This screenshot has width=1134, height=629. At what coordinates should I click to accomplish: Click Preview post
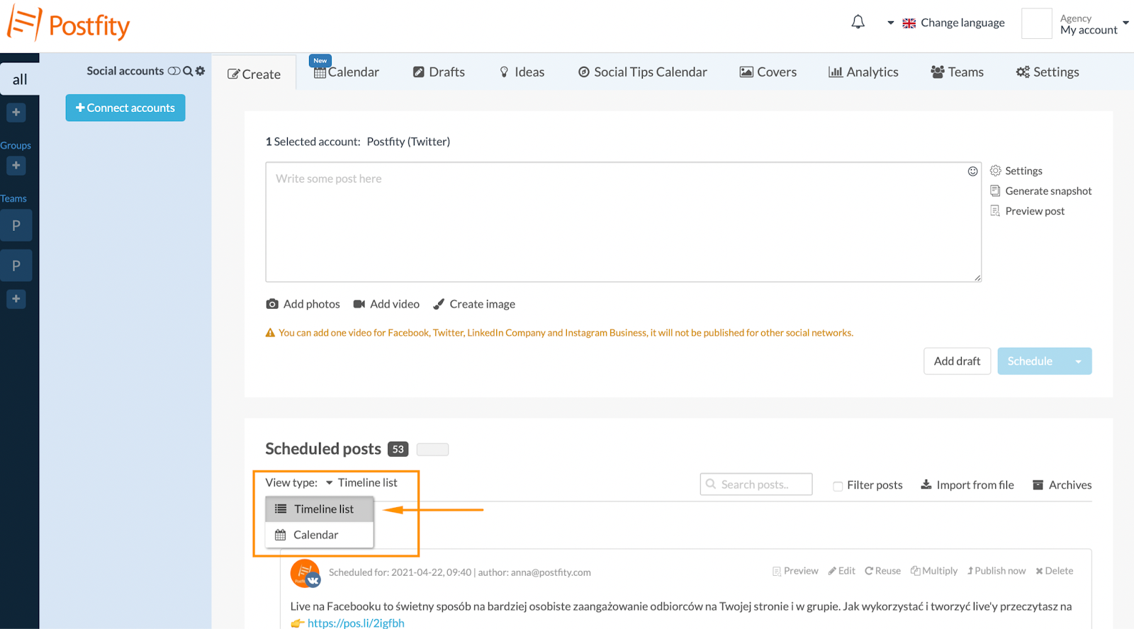coord(1027,211)
